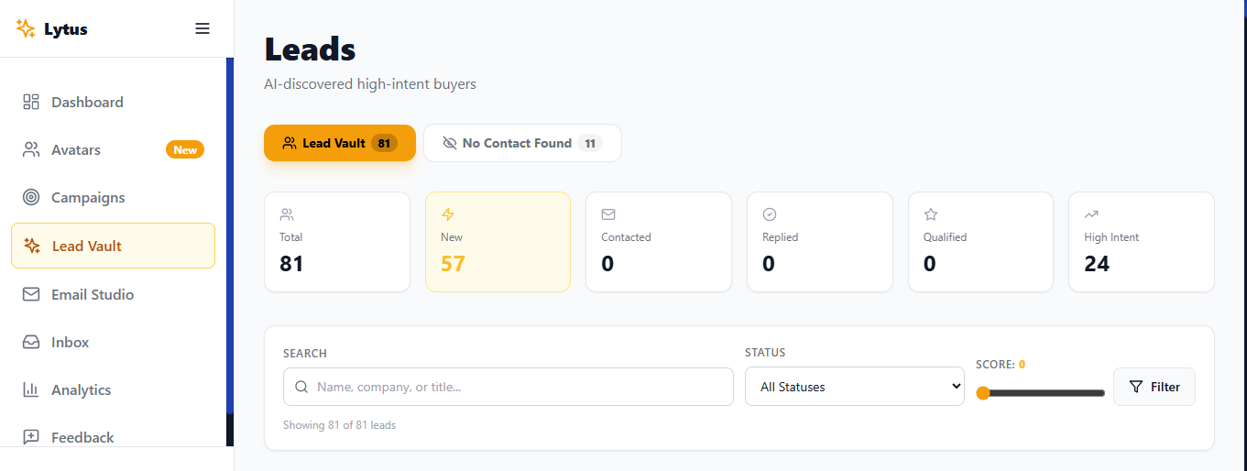The image size is (1247, 471).
Task: Click the Lytus sparkle logo icon
Action: pyautogui.click(x=26, y=28)
